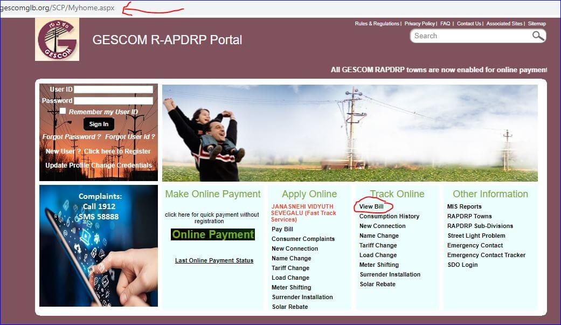Open the Sitemap link
The height and width of the screenshot is (325, 561).
(537, 24)
